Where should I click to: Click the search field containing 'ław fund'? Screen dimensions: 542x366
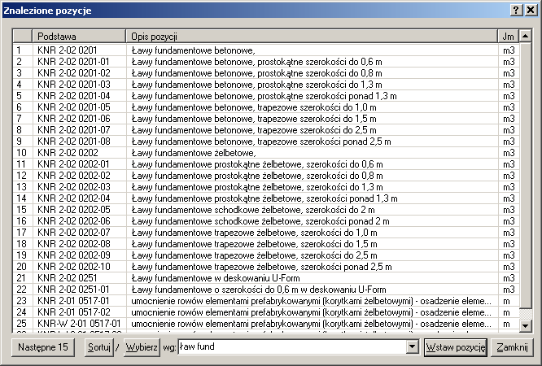coord(293,347)
